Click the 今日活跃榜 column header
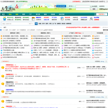108x108 pixels. point(100,33)
